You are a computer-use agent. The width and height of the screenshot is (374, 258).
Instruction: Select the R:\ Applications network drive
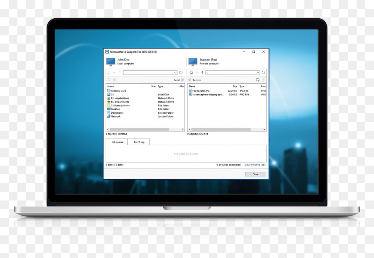tap(118, 98)
